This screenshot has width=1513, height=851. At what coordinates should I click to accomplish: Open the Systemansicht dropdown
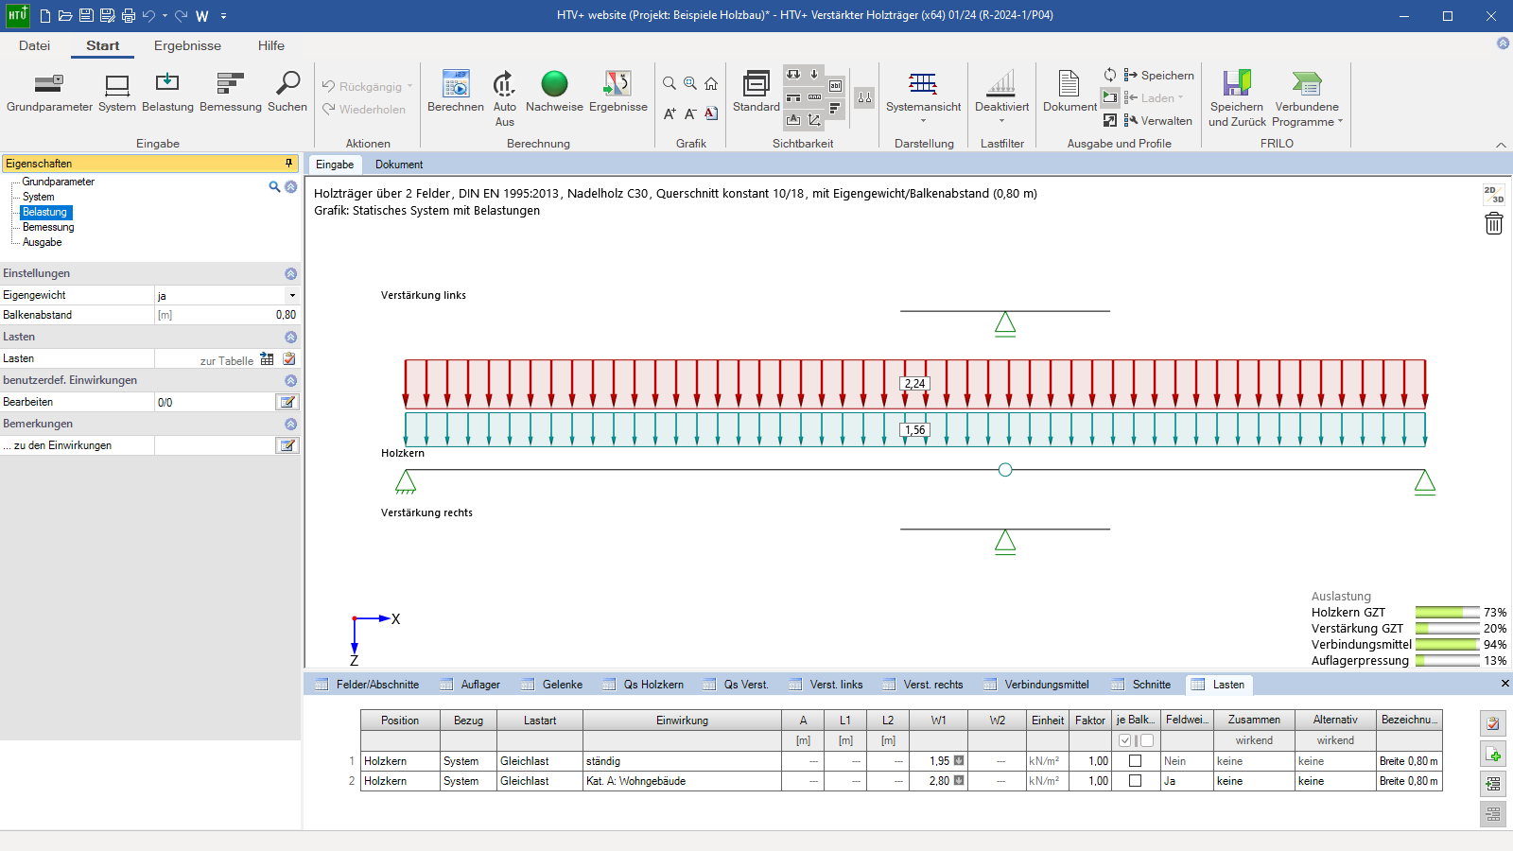click(x=923, y=98)
